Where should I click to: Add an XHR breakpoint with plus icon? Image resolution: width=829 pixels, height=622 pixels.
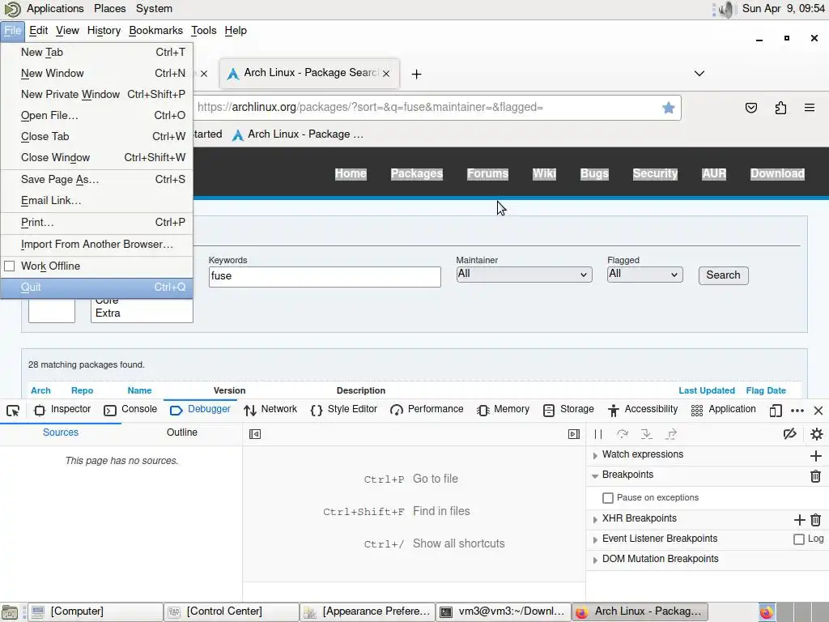799,520
